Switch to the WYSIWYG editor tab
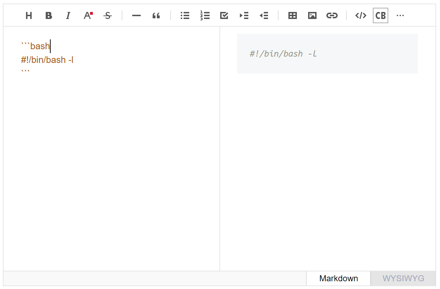The width and height of the screenshot is (440, 289). pos(403,278)
